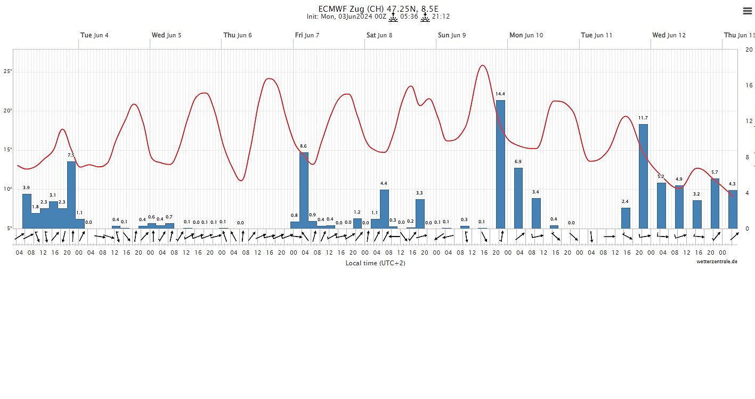This screenshot has width=755, height=399.
Task: Select the 3.3 precipitation bar
Action: (420, 214)
